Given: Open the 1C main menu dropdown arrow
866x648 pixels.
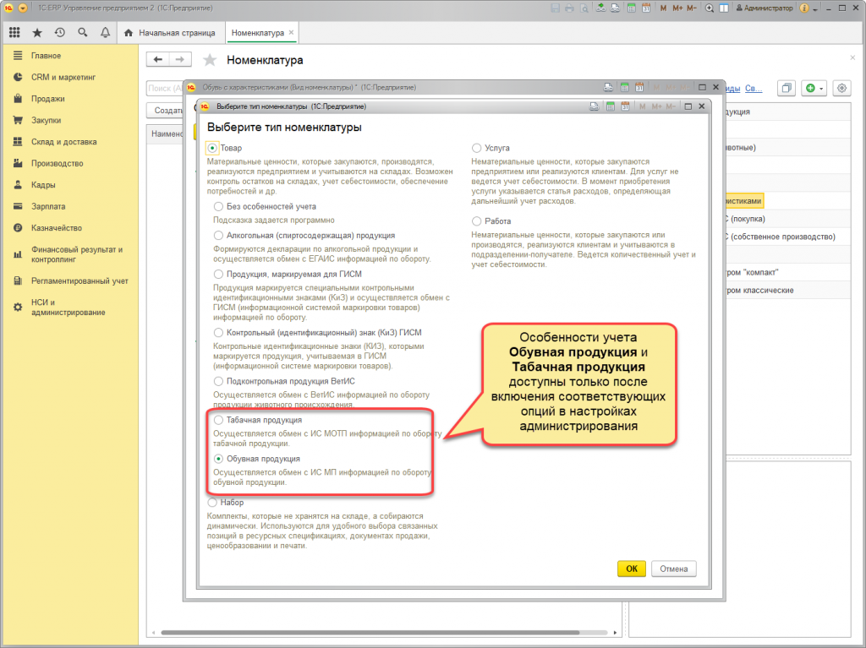Looking at the screenshot, I should [23, 8].
